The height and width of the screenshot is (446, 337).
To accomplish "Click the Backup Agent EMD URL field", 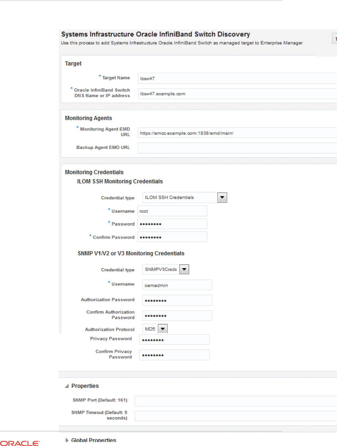I will click(237, 148).
